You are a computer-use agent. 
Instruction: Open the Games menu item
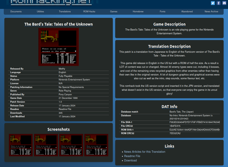coord(114,11)
